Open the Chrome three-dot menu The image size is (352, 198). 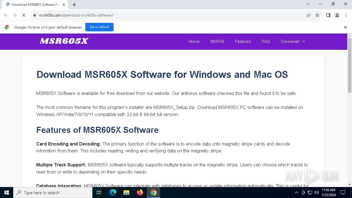(x=346, y=15)
